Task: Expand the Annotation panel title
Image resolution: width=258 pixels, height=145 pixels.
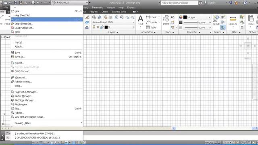Action: pos(148,32)
